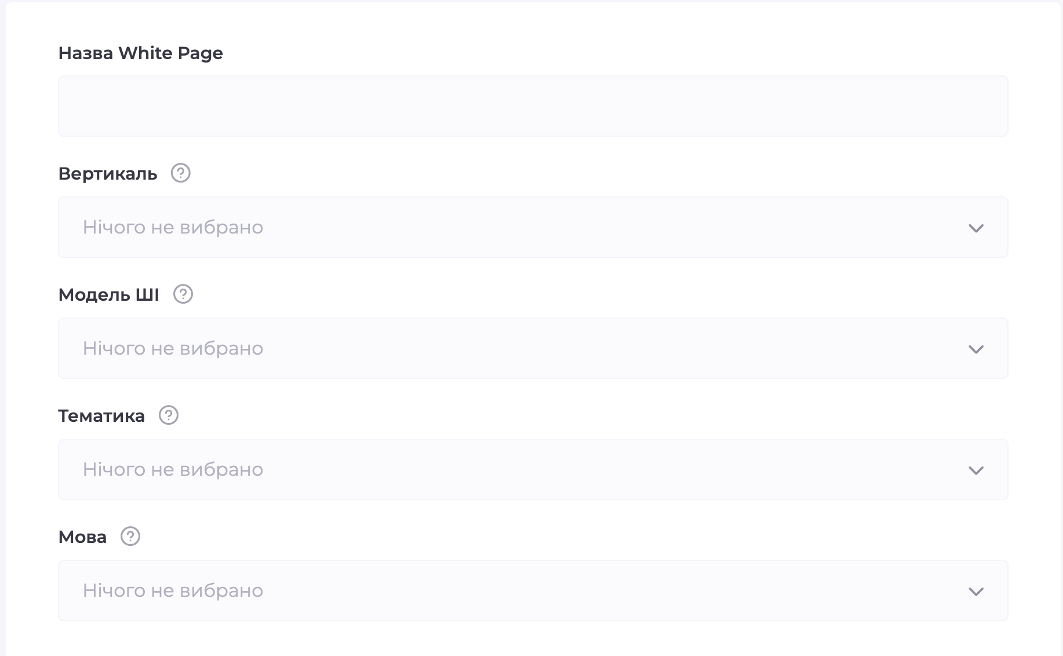Click 'Нічого не вибрано' placeholder under Вертикаль
Image resolution: width=1063 pixels, height=656 pixels.
[173, 227]
